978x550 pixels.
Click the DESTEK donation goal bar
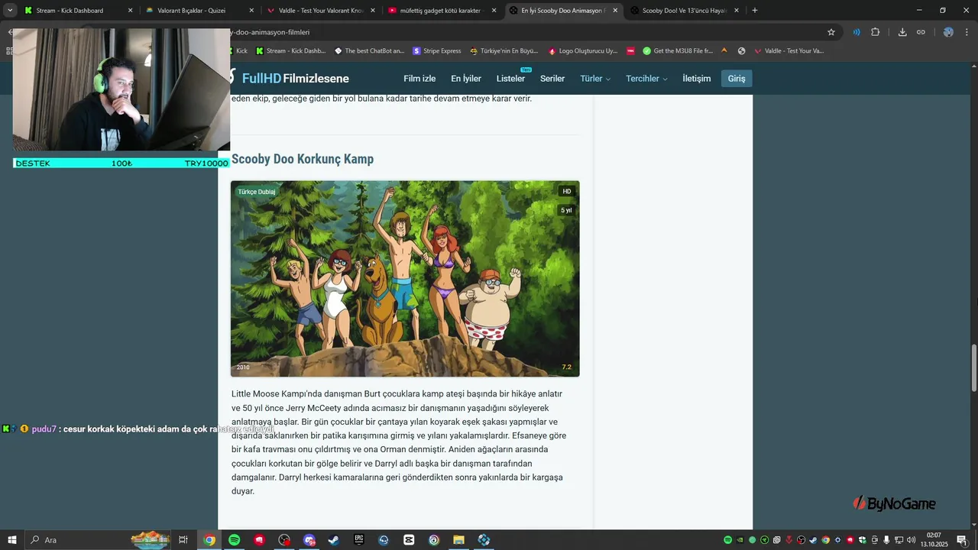click(121, 163)
